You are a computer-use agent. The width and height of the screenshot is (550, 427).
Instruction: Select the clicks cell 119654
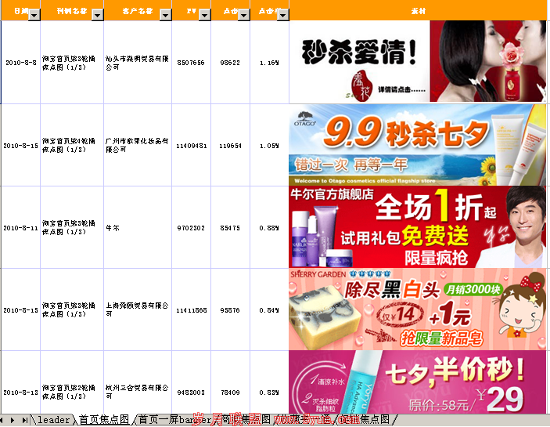pos(231,146)
